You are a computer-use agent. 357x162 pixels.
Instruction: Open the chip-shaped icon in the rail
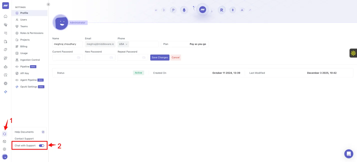coord(5,83)
